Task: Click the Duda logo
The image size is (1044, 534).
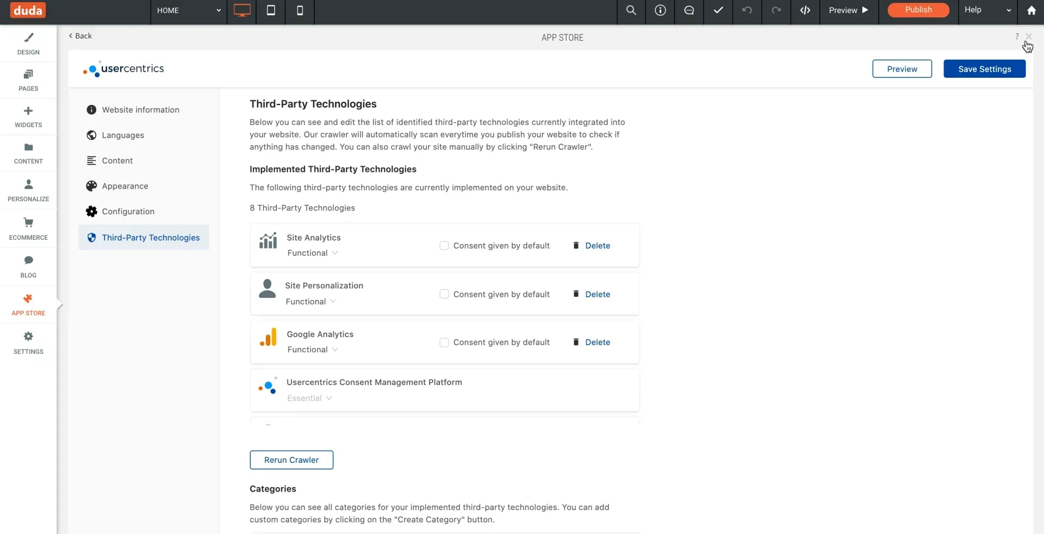Action: (28, 10)
